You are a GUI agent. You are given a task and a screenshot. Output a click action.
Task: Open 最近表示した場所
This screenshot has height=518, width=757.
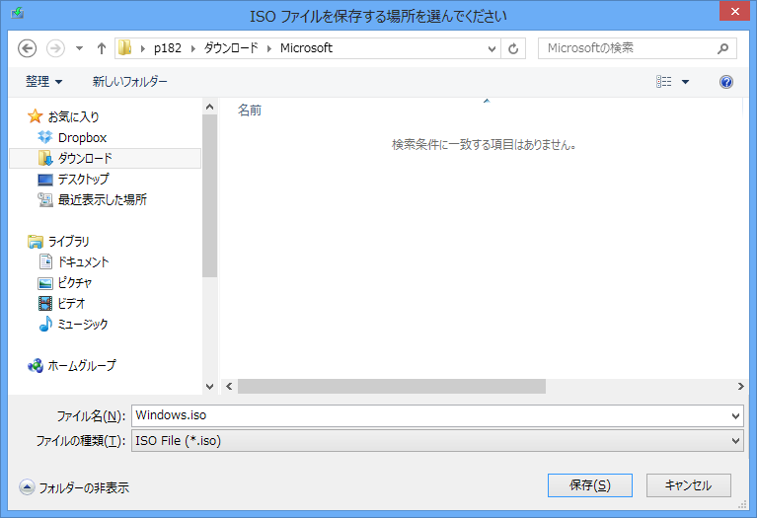pyautogui.click(x=103, y=200)
